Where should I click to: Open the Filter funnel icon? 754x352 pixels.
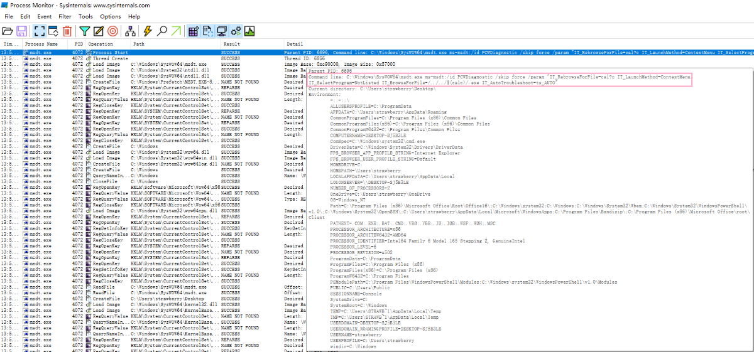(x=85, y=31)
